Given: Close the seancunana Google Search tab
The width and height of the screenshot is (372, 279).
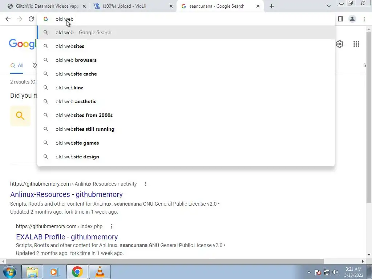Looking at the screenshot, I should click(x=258, y=7).
